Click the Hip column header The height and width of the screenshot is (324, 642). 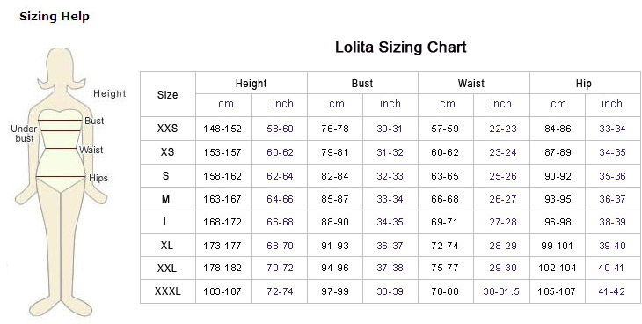pos(584,84)
